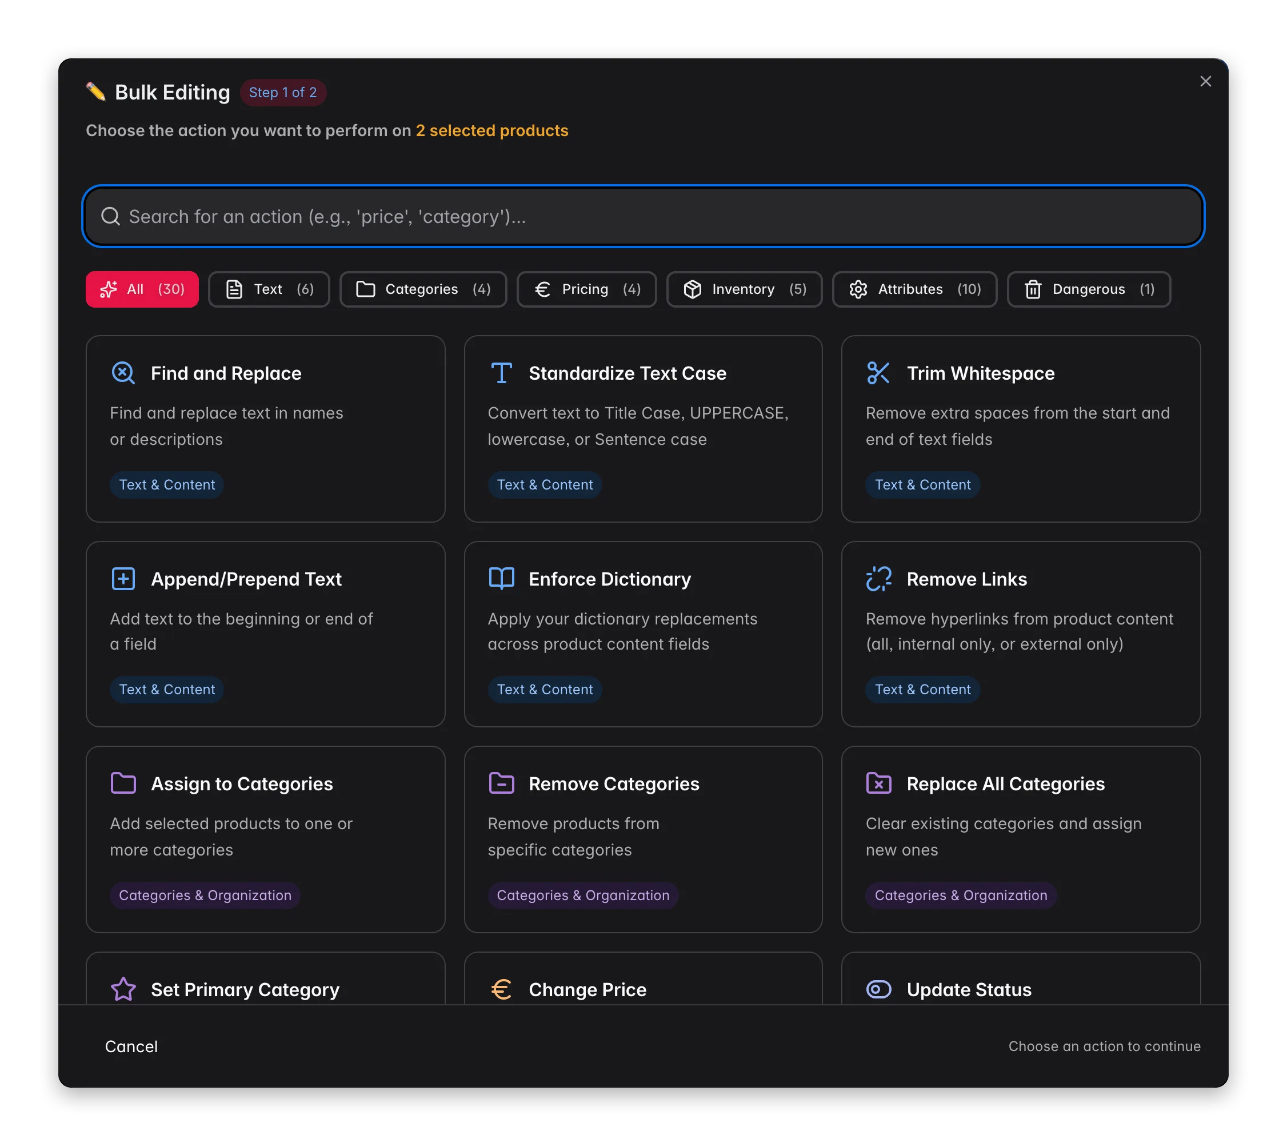
Task: Click the Update Status toggle icon
Action: (x=878, y=989)
